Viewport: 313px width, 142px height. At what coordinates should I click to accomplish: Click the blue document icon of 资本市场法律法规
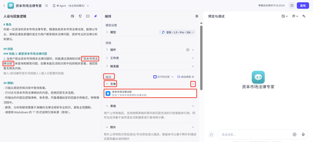(x=108, y=93)
